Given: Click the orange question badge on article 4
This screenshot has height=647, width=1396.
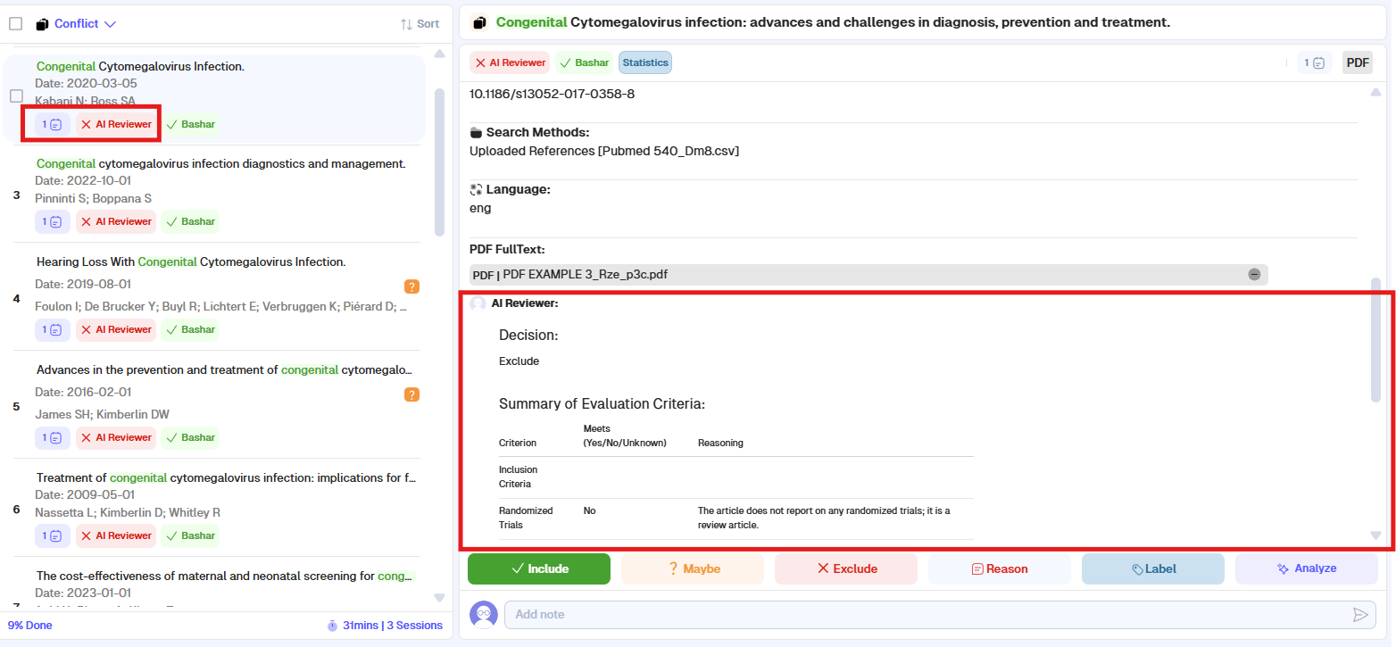Looking at the screenshot, I should point(411,286).
